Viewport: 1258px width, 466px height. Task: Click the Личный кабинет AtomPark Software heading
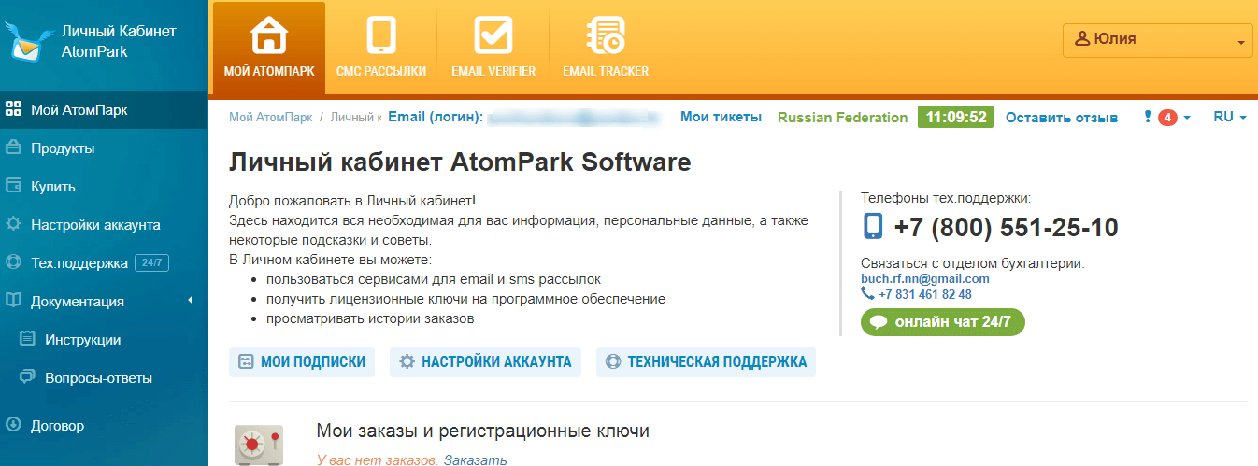[460, 162]
